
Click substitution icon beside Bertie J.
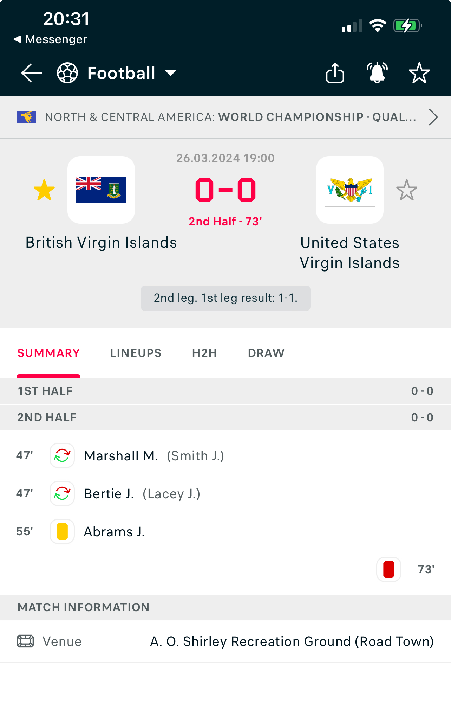[62, 493]
